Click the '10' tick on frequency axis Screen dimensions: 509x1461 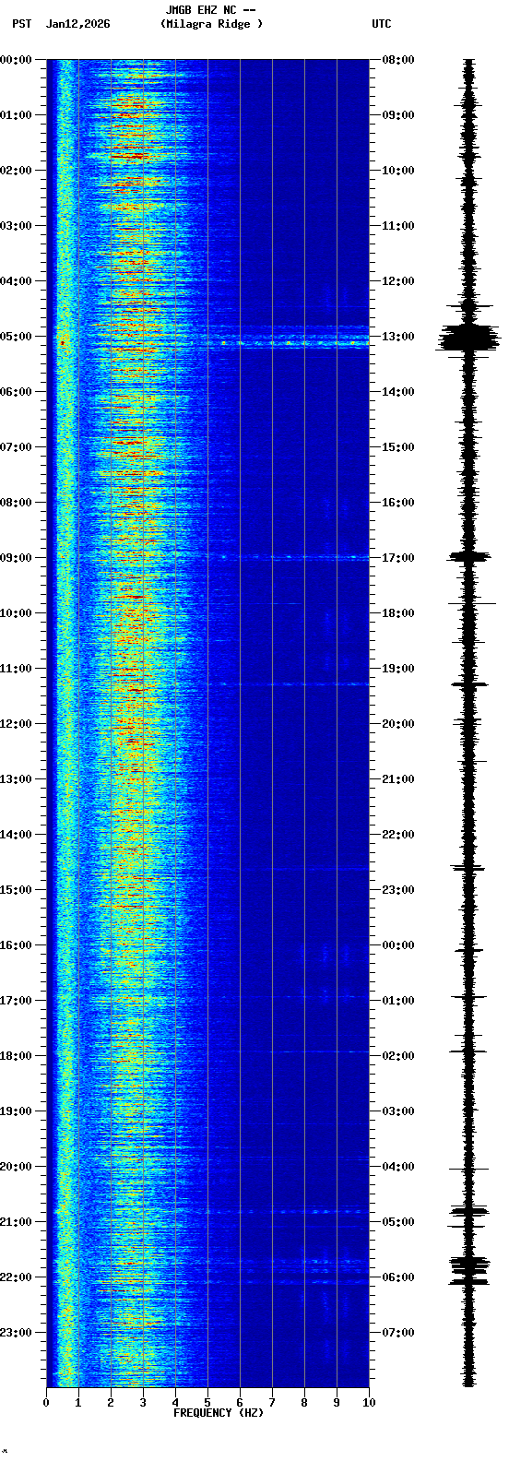369,1403
